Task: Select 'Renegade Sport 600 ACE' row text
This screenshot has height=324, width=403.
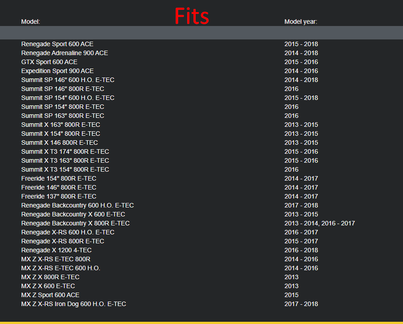Action: coord(57,44)
